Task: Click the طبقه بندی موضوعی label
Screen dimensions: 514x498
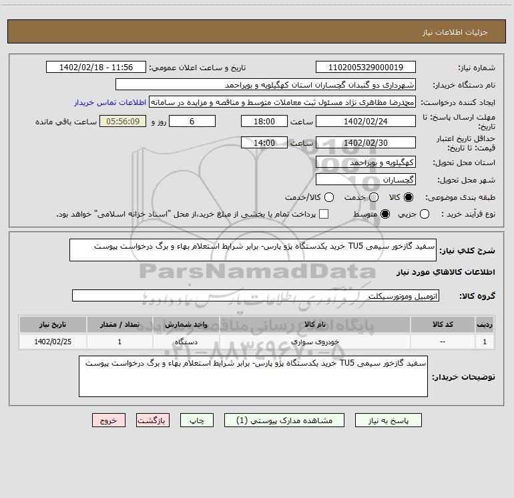Action: click(460, 197)
